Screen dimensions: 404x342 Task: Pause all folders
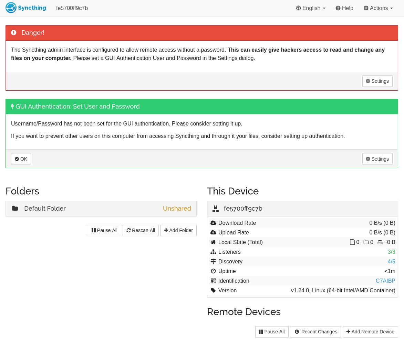coord(104,230)
